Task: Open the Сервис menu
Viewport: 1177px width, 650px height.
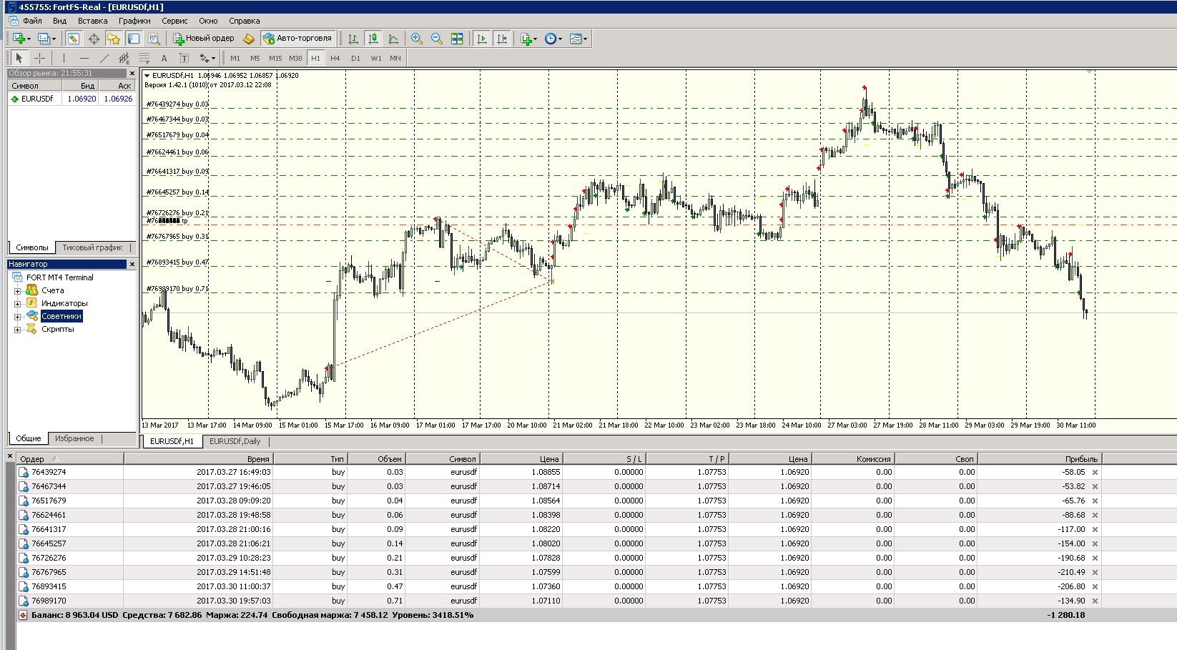Action: click(174, 21)
